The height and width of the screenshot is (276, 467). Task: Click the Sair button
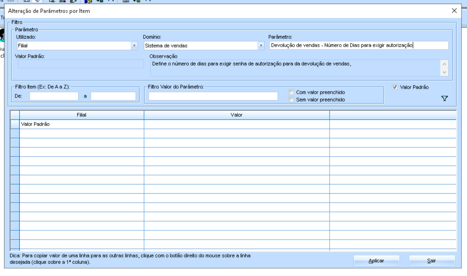432,261
